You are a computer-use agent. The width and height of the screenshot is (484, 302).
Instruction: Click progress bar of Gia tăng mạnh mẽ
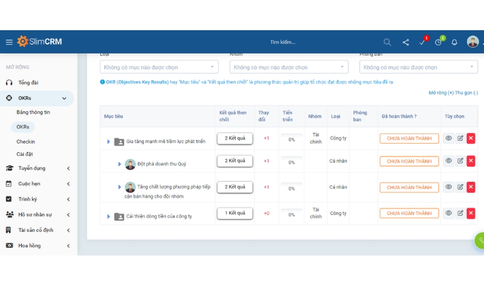[292, 135]
